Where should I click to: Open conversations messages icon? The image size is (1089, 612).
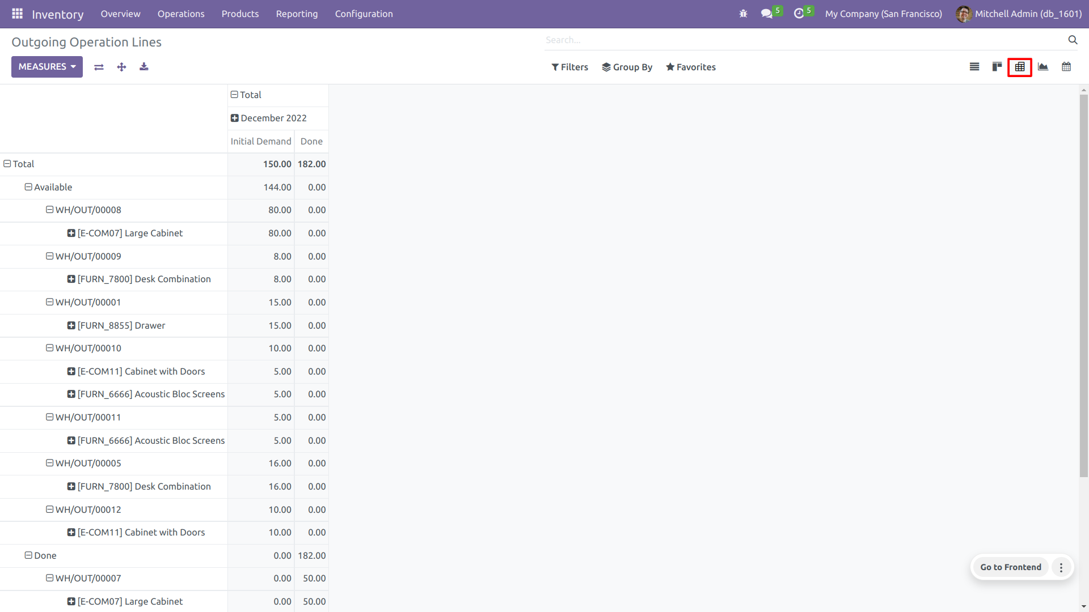click(x=767, y=14)
